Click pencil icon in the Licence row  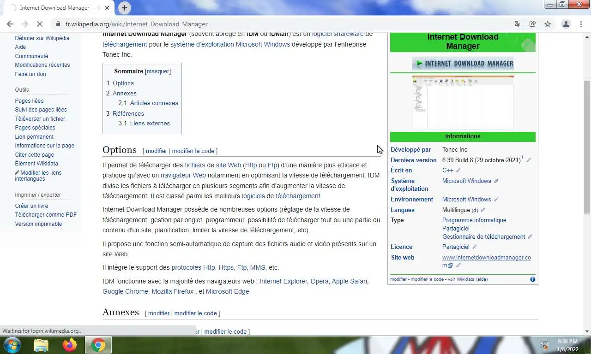click(x=474, y=247)
